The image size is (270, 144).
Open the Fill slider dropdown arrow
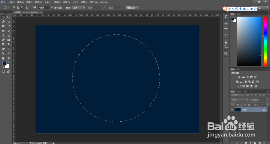268,104
